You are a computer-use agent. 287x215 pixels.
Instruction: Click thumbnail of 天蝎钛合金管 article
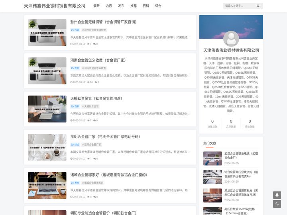tap(47, 109)
